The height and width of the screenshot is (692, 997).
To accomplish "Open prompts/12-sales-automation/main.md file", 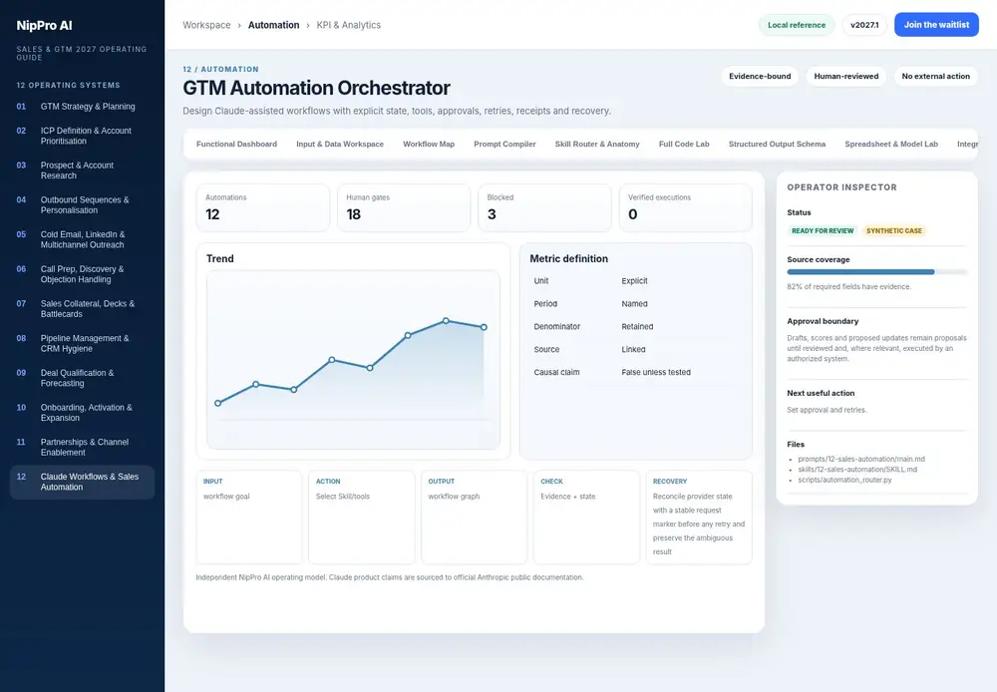I will 861,459.
